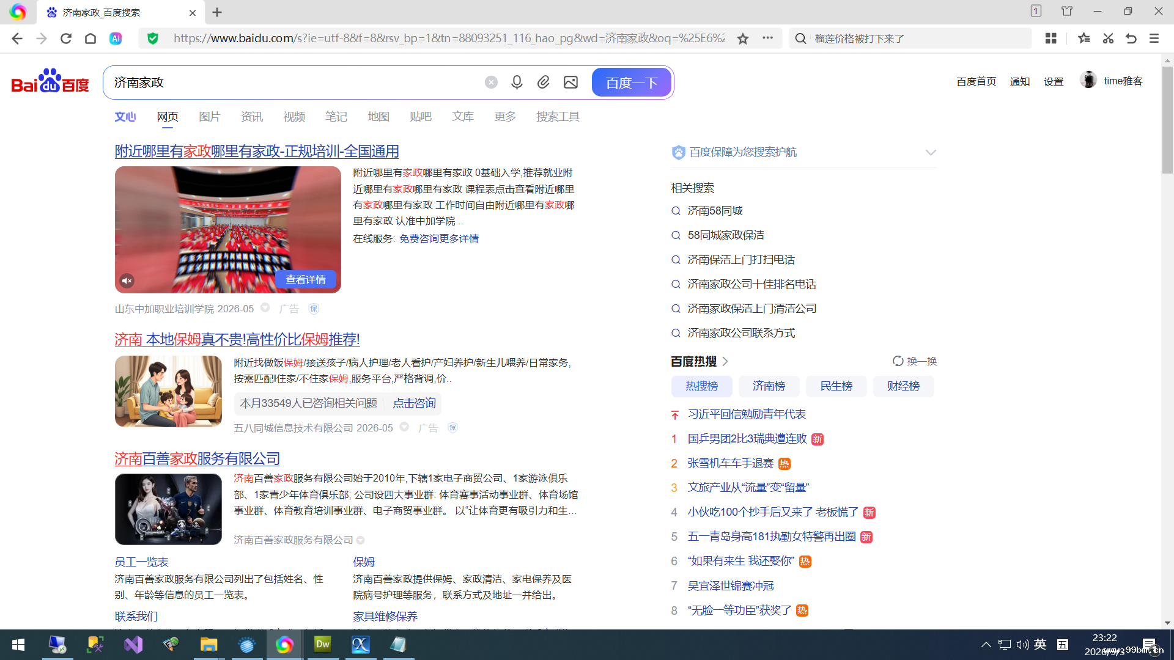
Task: Open the browser apps grid icon
Action: point(1051,38)
